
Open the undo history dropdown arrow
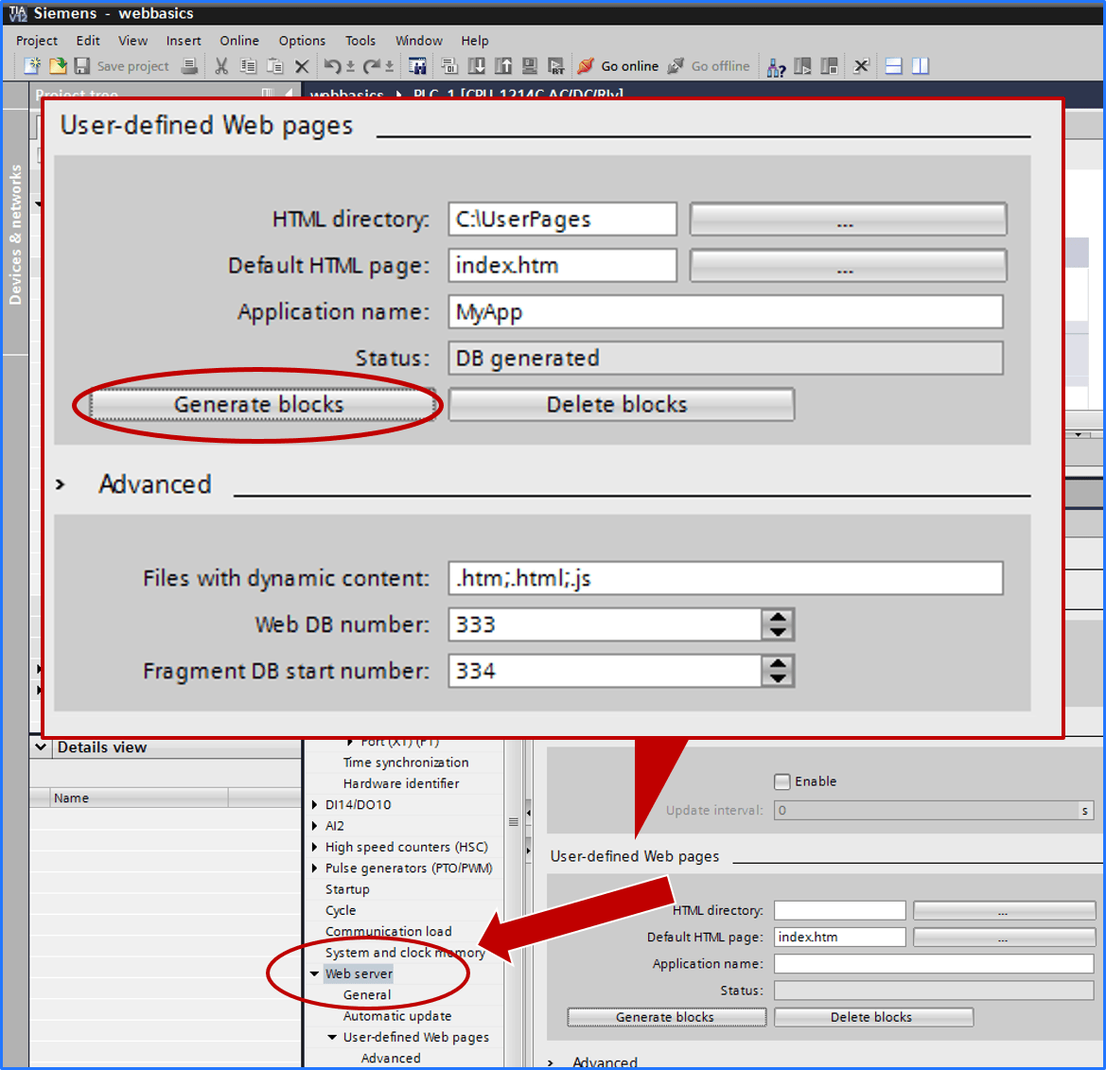[x=350, y=67]
